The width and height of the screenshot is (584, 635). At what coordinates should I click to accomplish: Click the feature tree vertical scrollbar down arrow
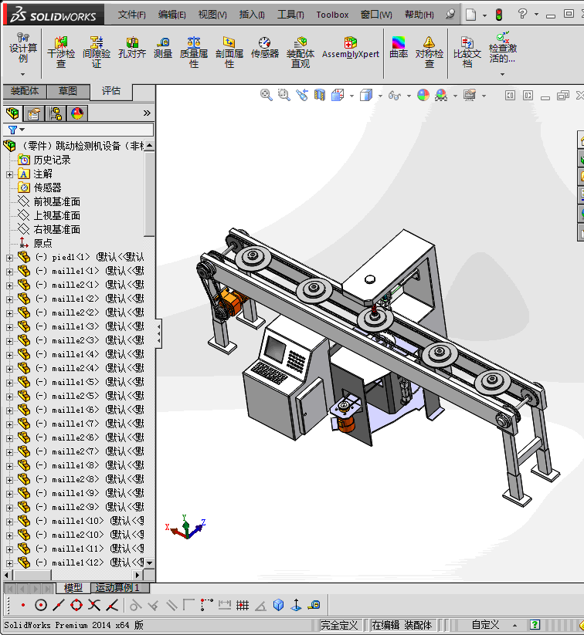click(150, 563)
